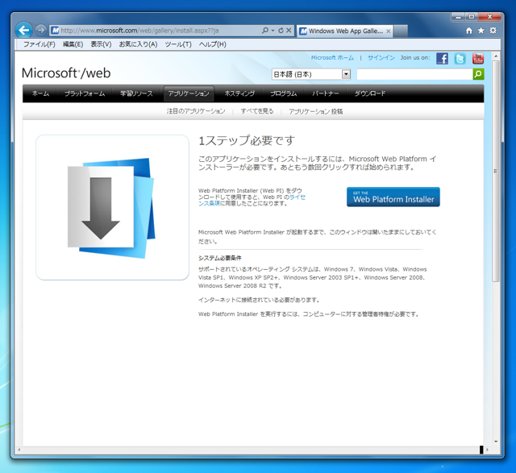The image size is (516, 473).
Task: Click the address bar URL field
Action: [155, 31]
